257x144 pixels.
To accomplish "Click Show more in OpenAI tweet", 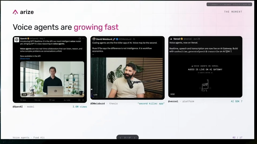I will (25, 59).
